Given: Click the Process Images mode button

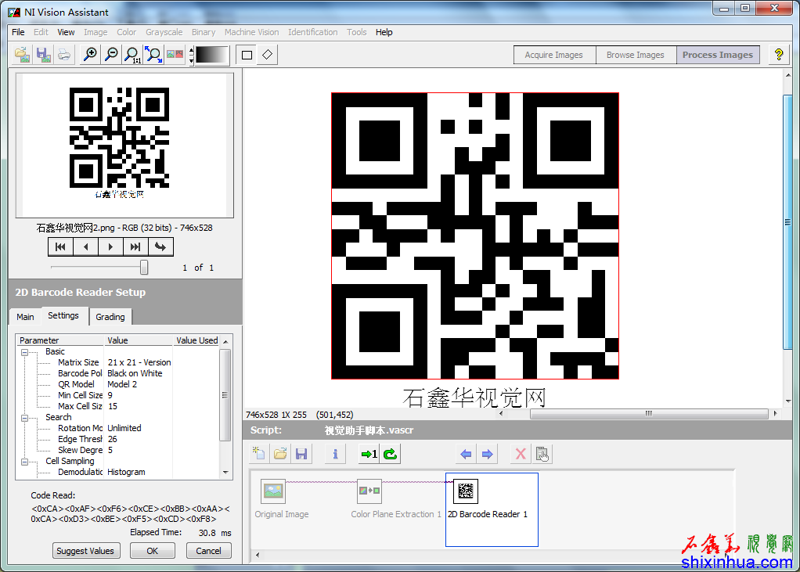Looking at the screenshot, I should (718, 55).
